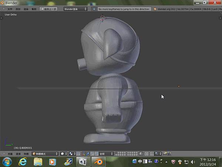Open the viewport shading sphere dropdown
Viewport: 222px width, 167px height.
(64, 154)
